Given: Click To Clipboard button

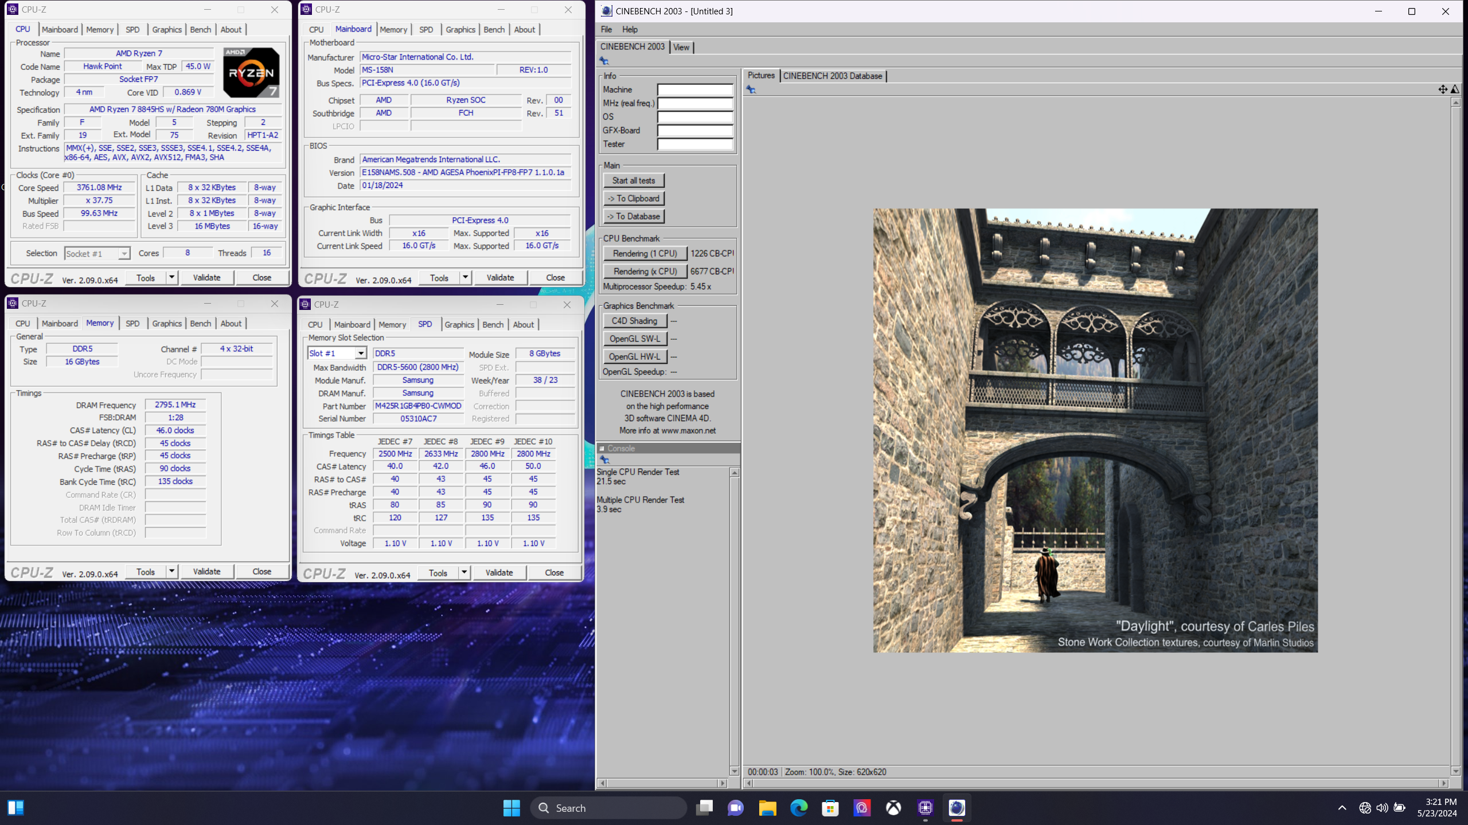Looking at the screenshot, I should (634, 198).
